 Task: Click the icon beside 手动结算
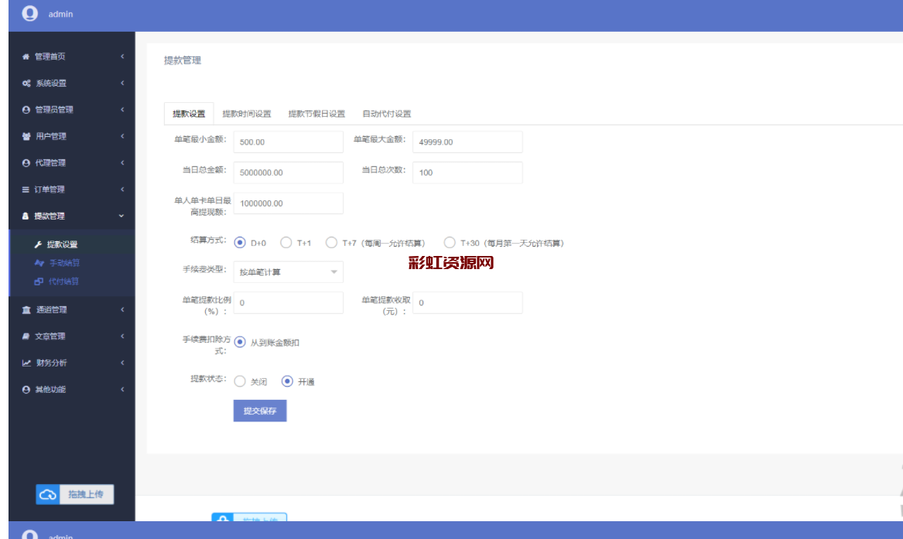click(39, 263)
